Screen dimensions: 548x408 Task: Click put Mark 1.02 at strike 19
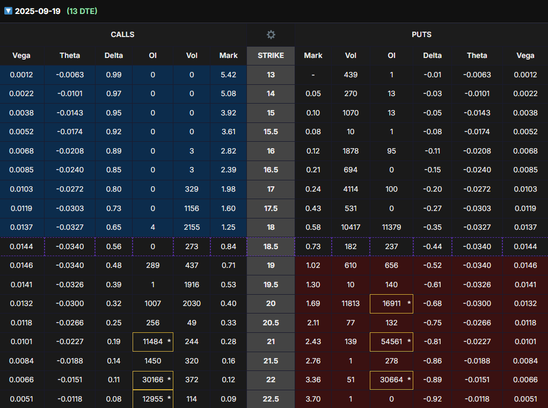point(313,266)
